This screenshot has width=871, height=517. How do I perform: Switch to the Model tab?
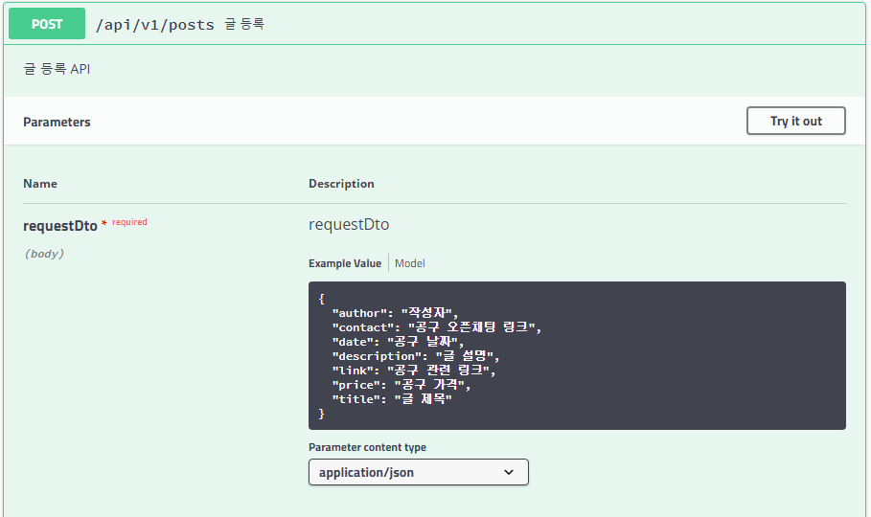[409, 263]
